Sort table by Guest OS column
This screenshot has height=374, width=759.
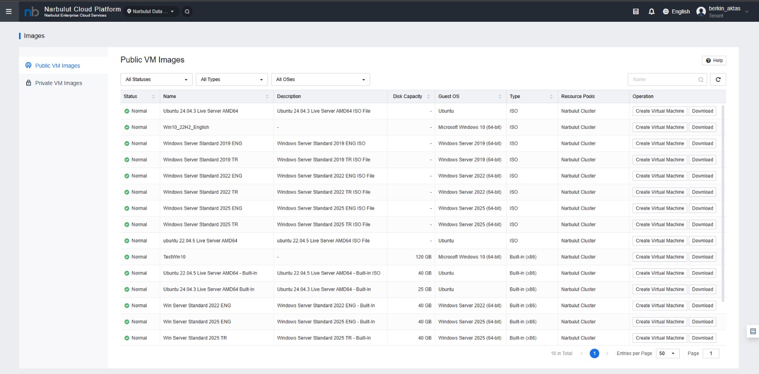pyautogui.click(x=500, y=97)
